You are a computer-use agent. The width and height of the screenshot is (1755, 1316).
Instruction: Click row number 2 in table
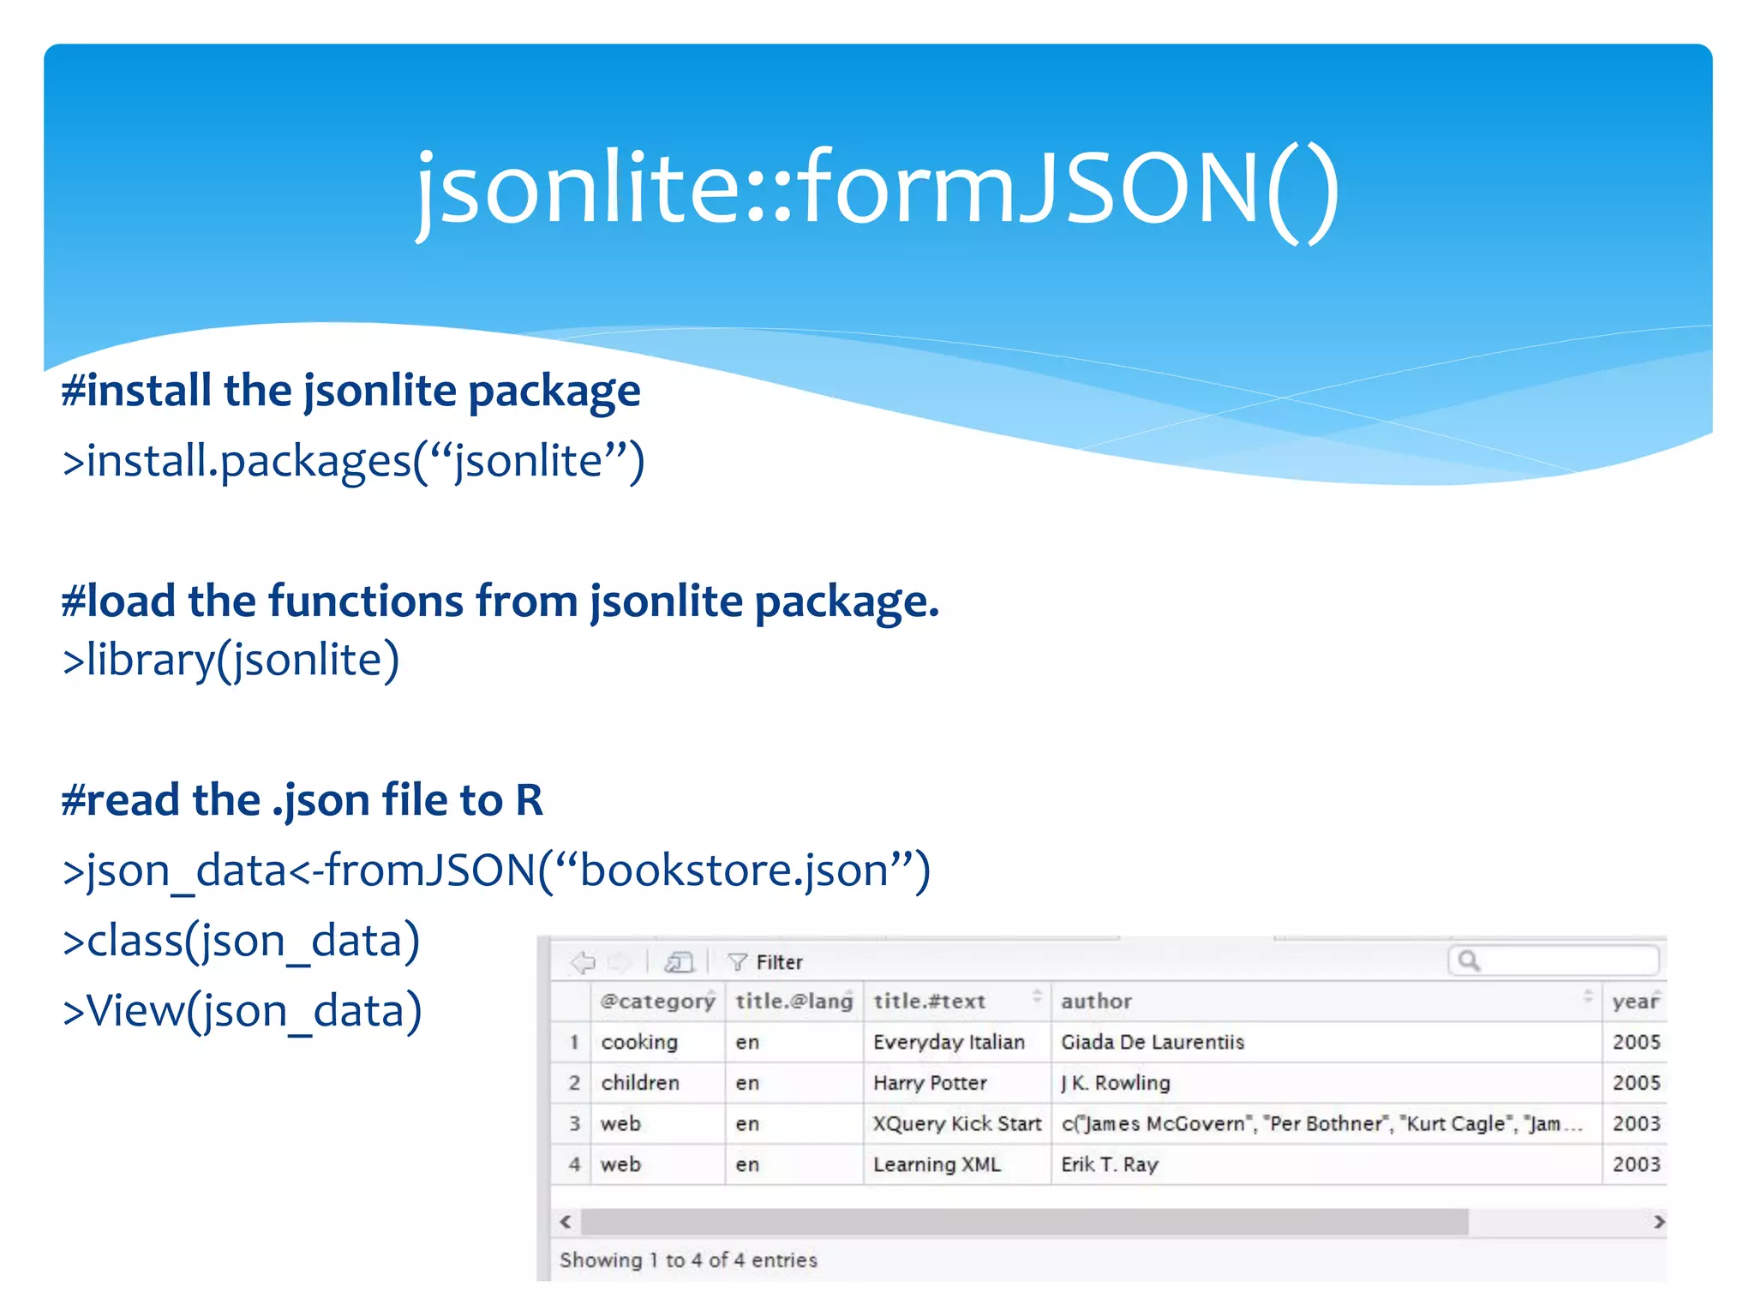(x=573, y=1083)
